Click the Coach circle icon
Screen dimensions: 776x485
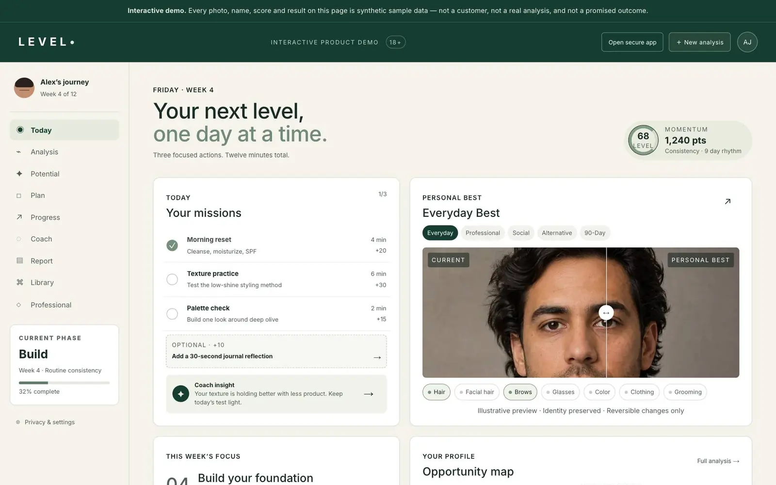tap(19, 239)
